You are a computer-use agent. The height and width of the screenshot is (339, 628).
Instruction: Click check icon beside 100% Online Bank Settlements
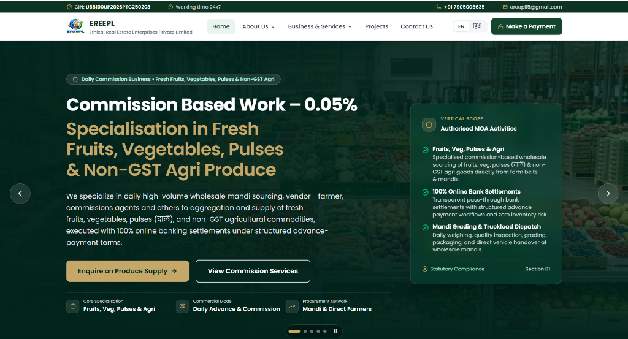[426, 192]
